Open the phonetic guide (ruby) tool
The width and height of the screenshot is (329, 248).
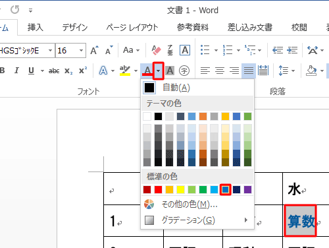click(x=170, y=50)
